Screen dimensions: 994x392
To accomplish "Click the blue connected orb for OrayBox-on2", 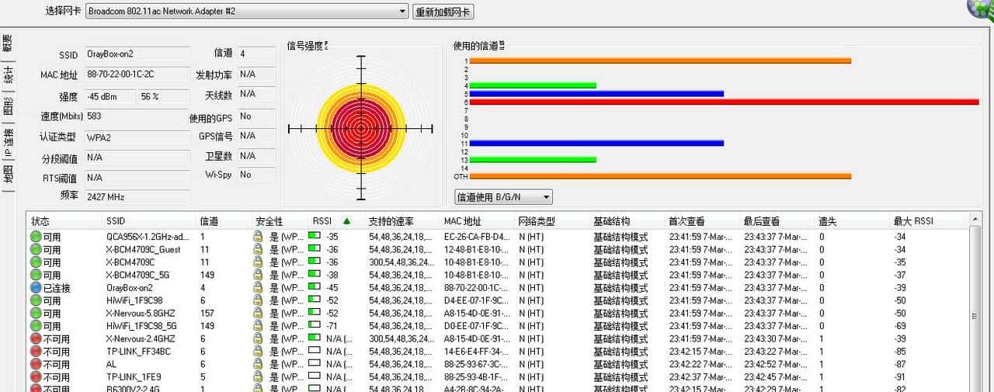I will [x=36, y=288].
